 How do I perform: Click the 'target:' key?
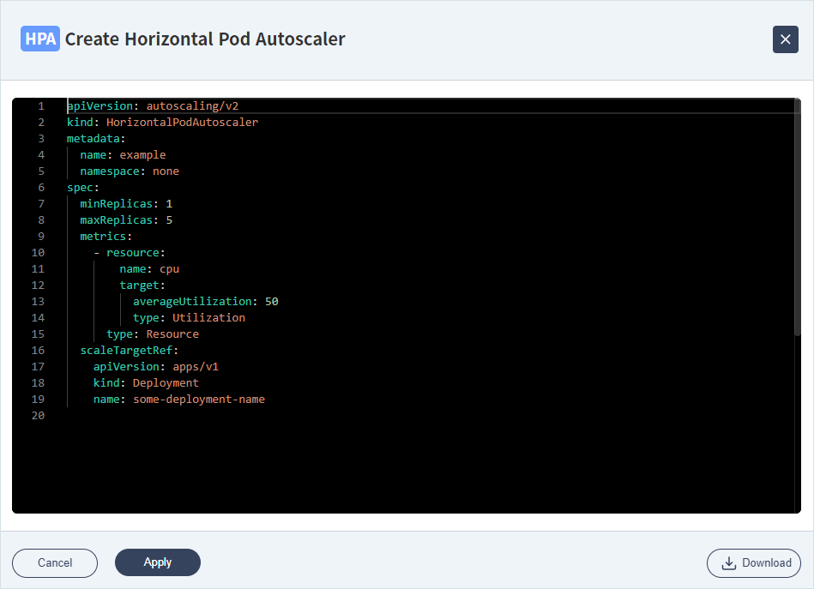142,285
